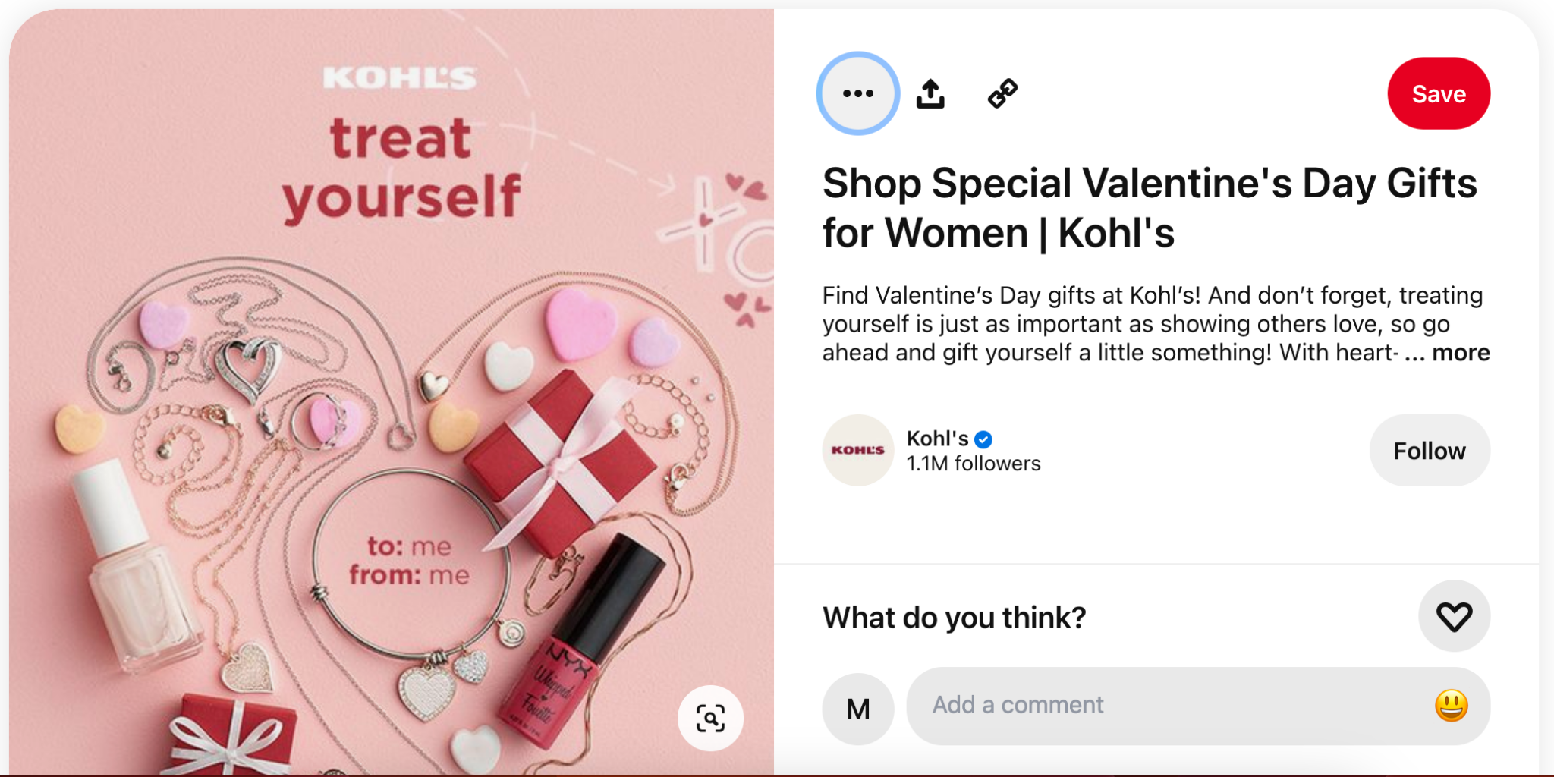Click the M user avatar circle
1554x777 pixels.
tap(858, 706)
